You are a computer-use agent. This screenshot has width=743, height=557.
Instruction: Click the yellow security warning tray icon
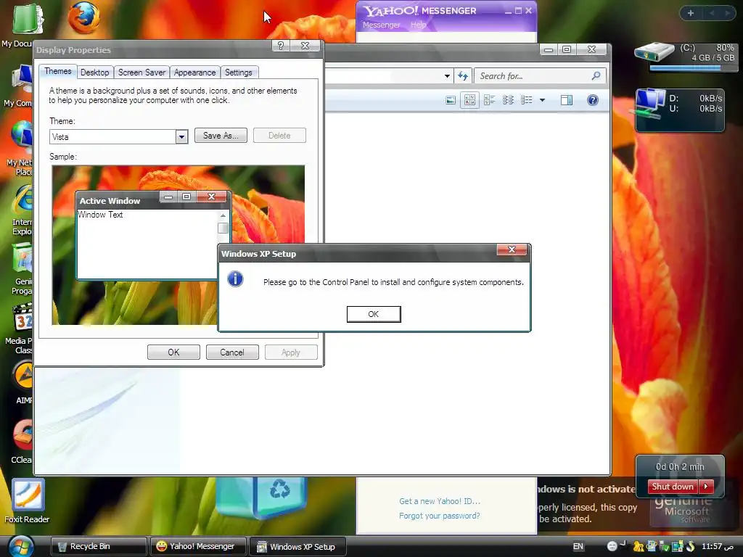click(638, 547)
